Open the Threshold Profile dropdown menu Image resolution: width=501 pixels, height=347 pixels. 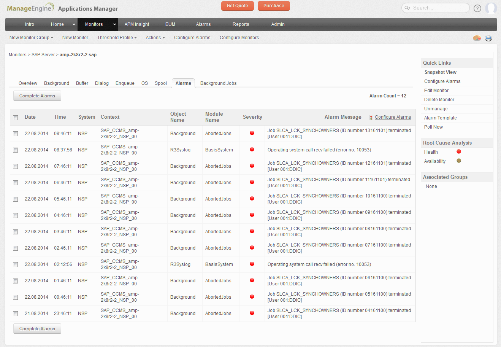[x=117, y=38]
